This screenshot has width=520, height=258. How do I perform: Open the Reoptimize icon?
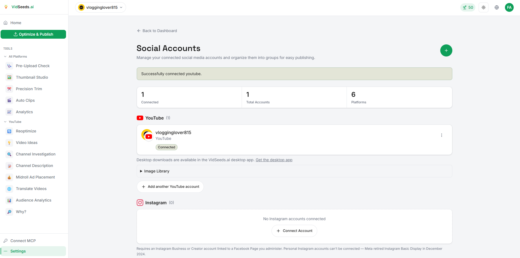click(9, 131)
